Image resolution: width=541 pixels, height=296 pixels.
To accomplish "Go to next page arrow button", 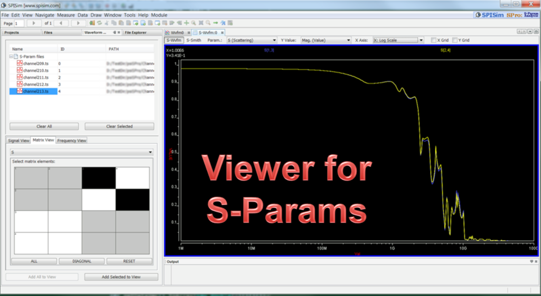I will [79, 23].
